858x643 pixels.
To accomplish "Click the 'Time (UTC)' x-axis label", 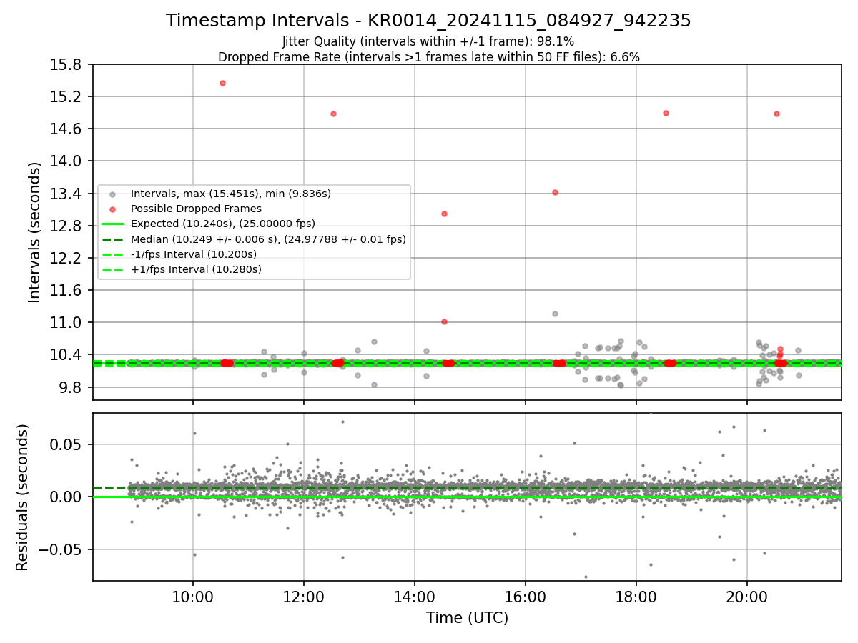I will point(467,618).
